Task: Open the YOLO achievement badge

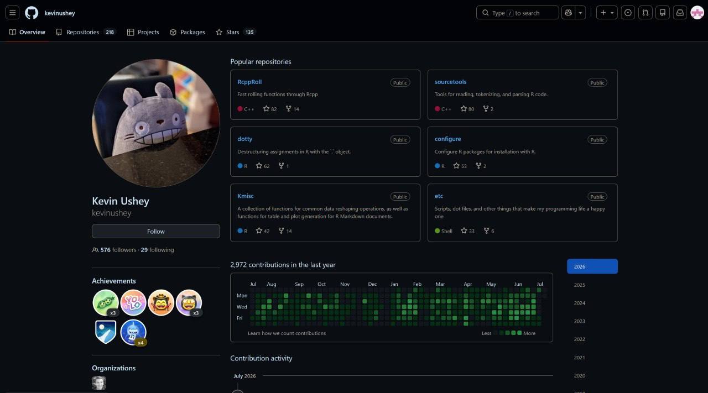Action: coord(133,303)
